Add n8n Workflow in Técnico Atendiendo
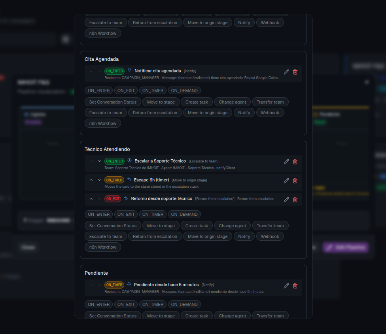 [x=103, y=247]
